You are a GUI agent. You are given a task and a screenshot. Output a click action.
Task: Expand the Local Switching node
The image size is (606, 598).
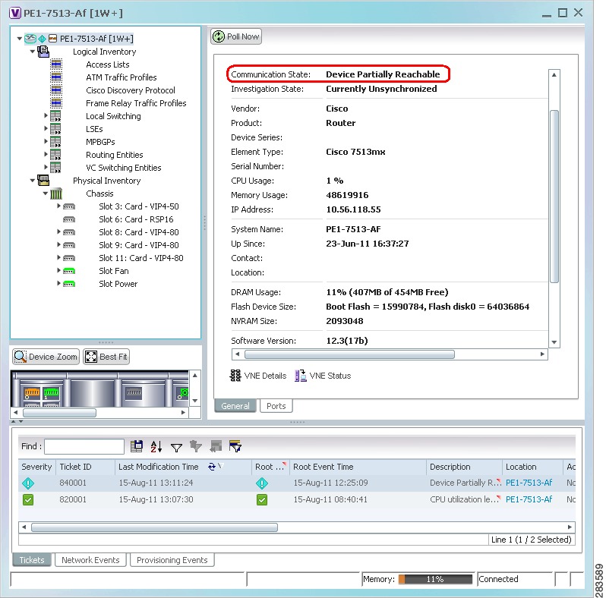[46, 115]
